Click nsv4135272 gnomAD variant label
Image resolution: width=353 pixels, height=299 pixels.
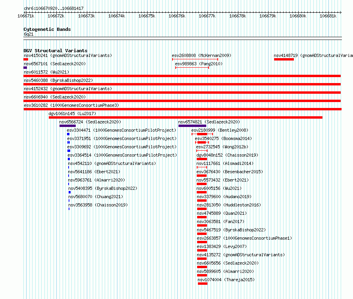point(241,255)
